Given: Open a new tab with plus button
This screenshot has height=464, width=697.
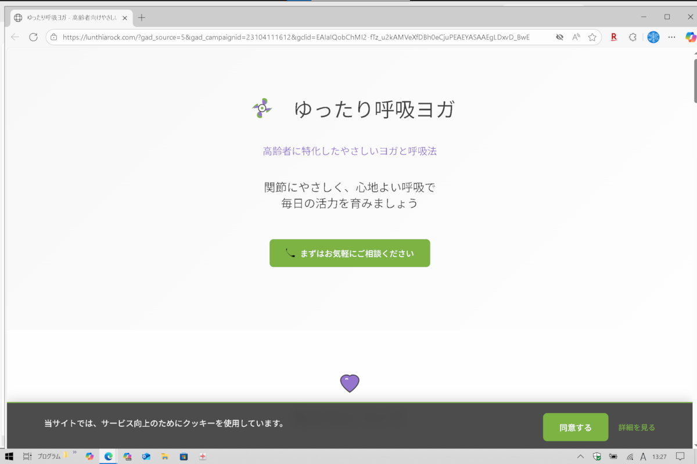Looking at the screenshot, I should pos(142,17).
